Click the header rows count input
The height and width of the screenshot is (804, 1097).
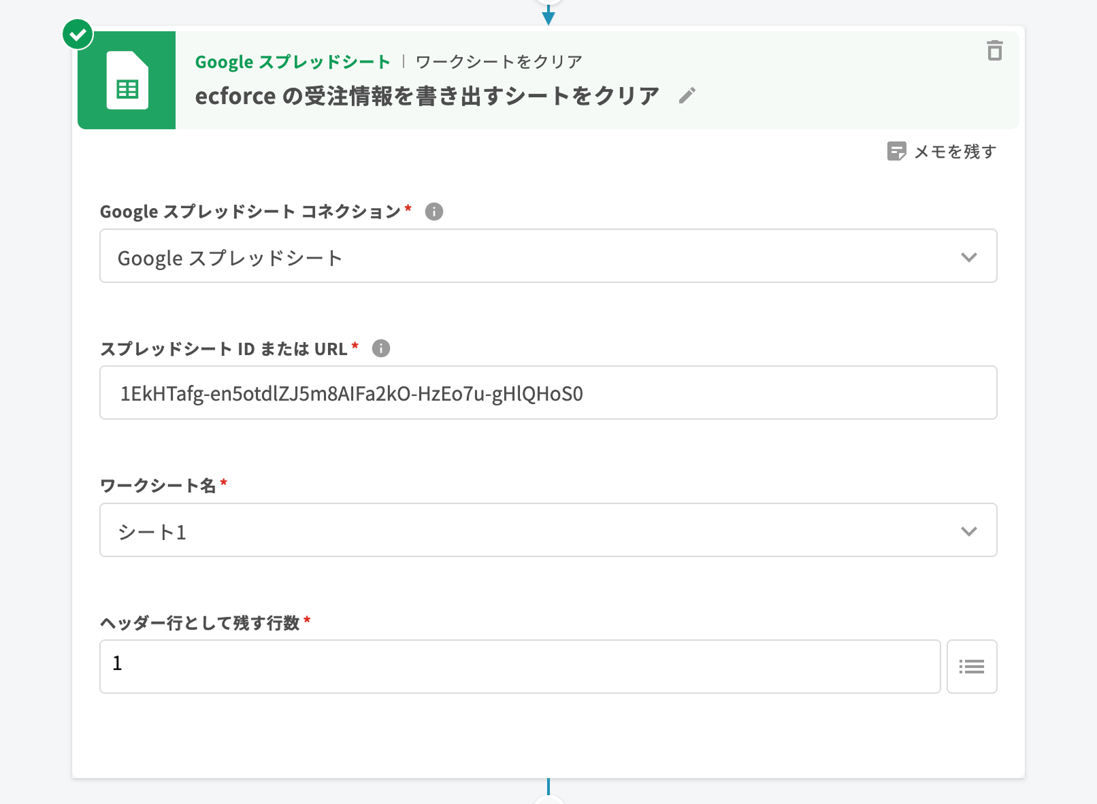(519, 667)
